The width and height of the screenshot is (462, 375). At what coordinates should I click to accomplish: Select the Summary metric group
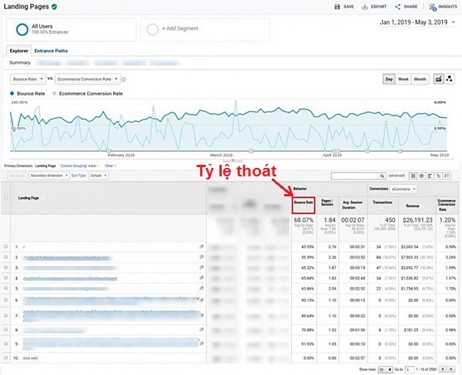20,62
